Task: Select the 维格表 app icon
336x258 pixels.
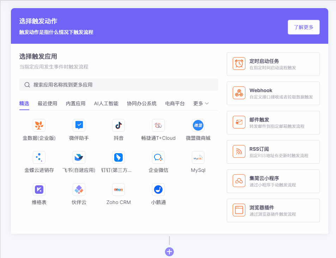Action: tap(39, 190)
